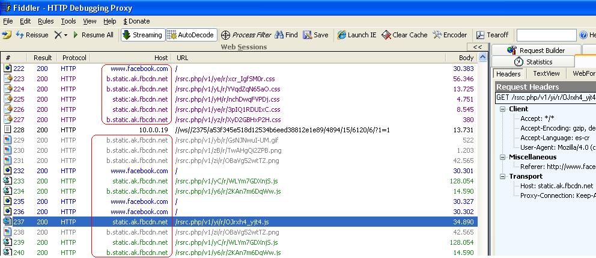Click HTML icon of session 236
The width and height of the screenshot is (596, 258).
point(8,212)
